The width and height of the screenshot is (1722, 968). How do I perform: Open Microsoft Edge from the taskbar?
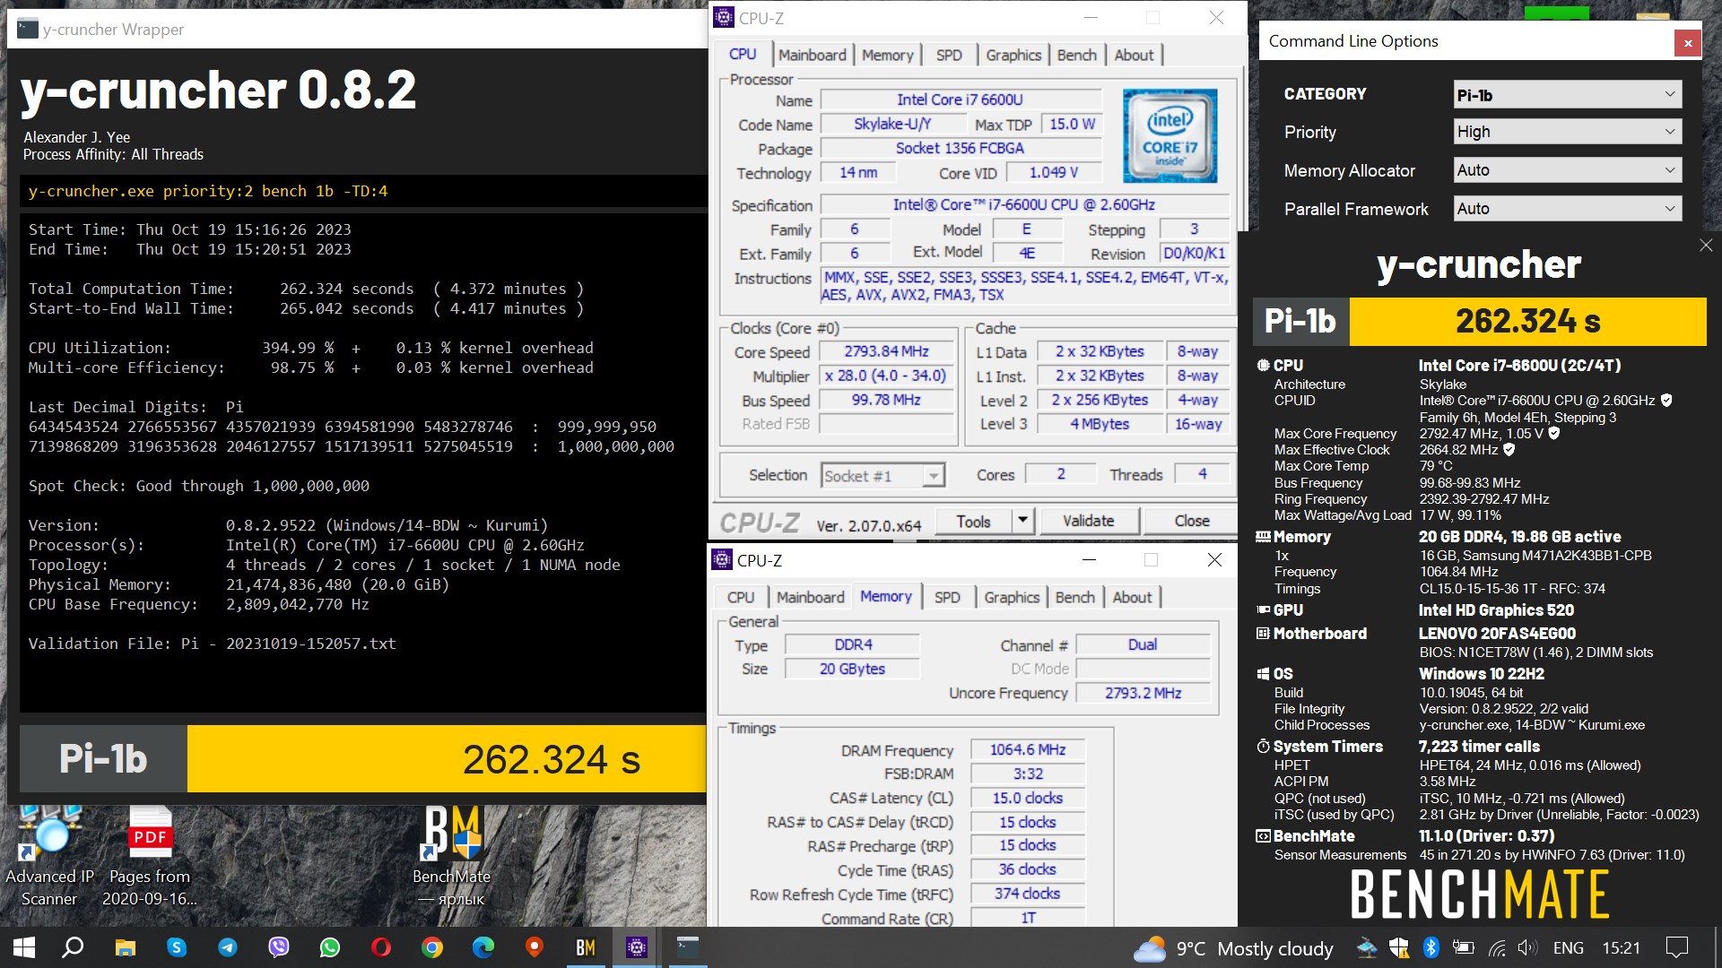483,947
